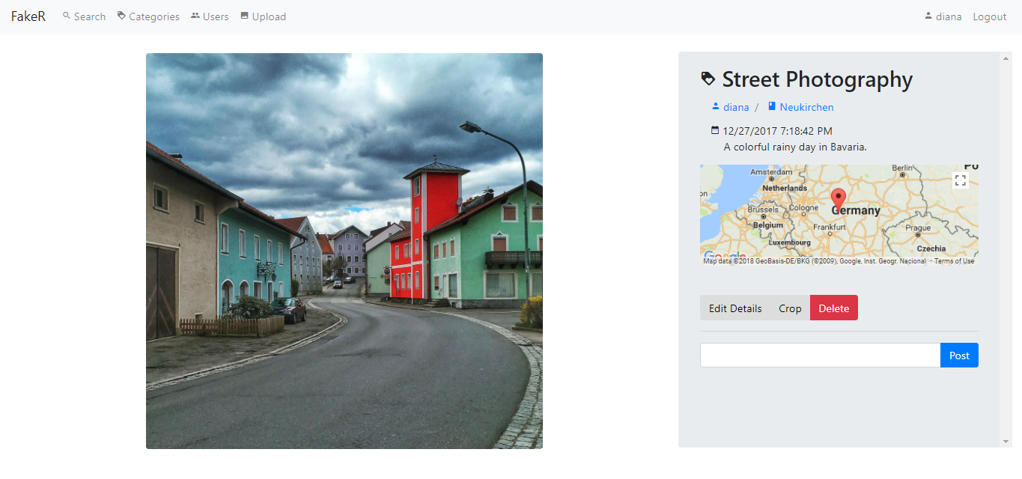Screen dimensions: 1022x479
Task: Click the red location pin on map
Action: (x=839, y=199)
